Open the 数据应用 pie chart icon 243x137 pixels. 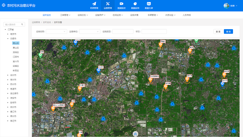coord(135,4)
